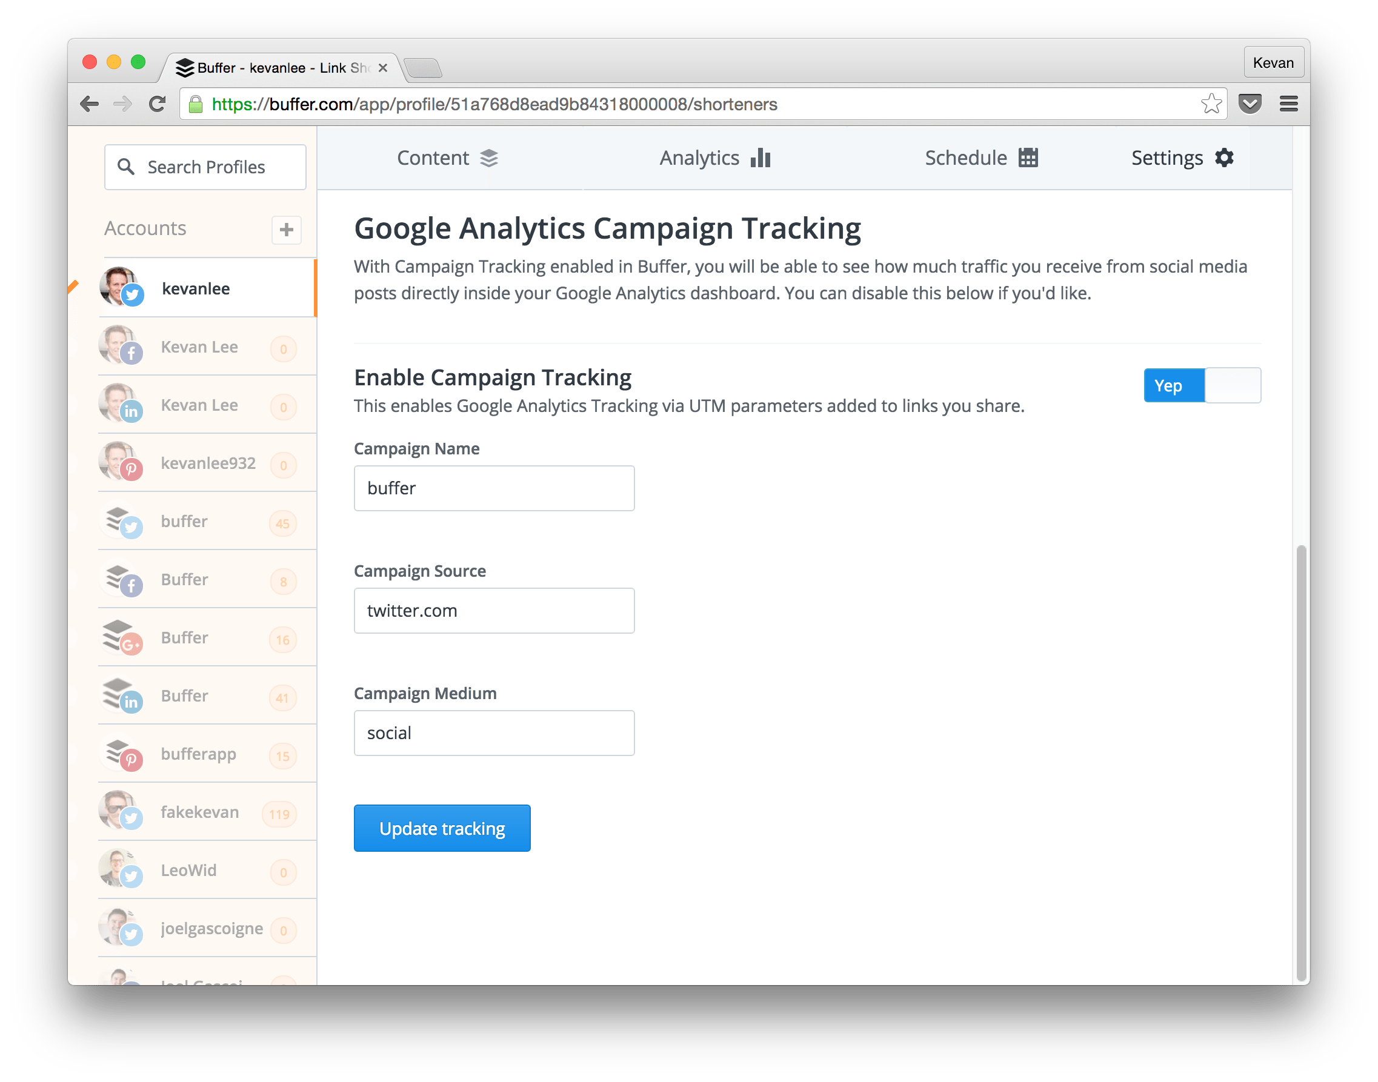Click the green SSL padlock icon
Screen dimensions: 1378x1082
(196, 104)
